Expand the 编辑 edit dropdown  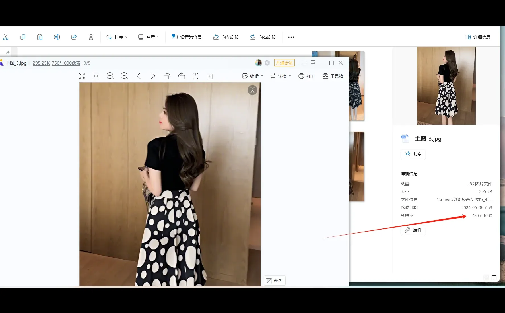pos(253,76)
